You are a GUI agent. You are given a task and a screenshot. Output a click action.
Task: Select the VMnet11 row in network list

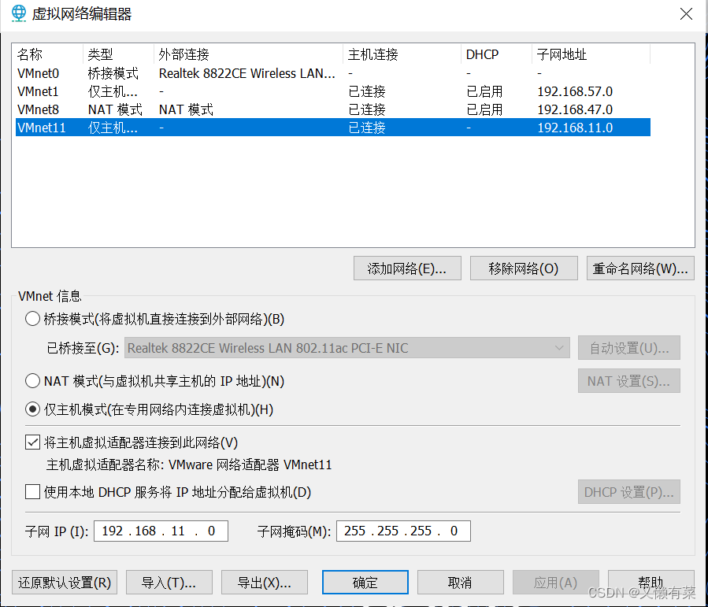(x=333, y=128)
